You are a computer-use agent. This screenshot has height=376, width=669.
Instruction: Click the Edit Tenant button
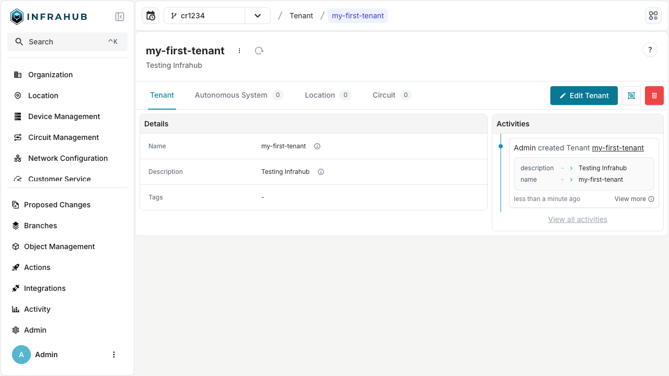coord(584,96)
